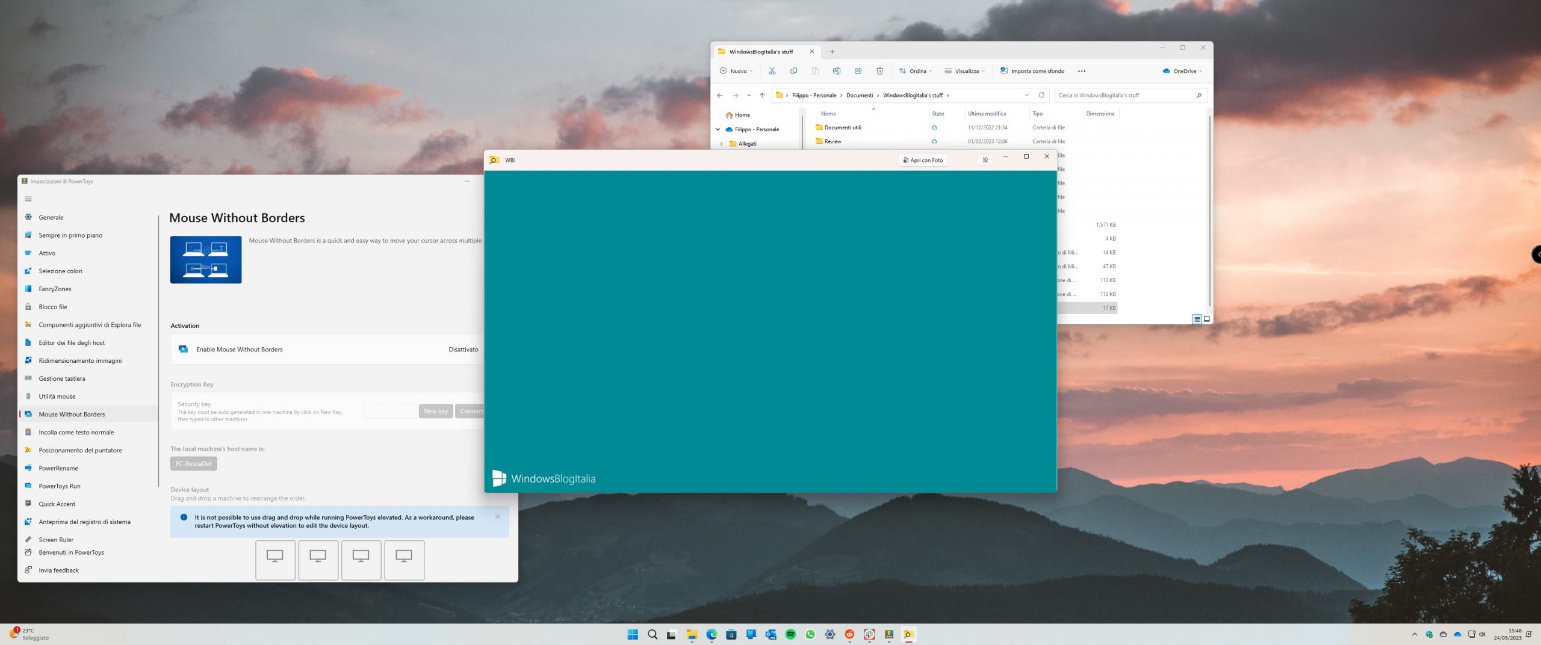Show hidden system tray icons chevron
The width and height of the screenshot is (1541, 645).
(1414, 634)
